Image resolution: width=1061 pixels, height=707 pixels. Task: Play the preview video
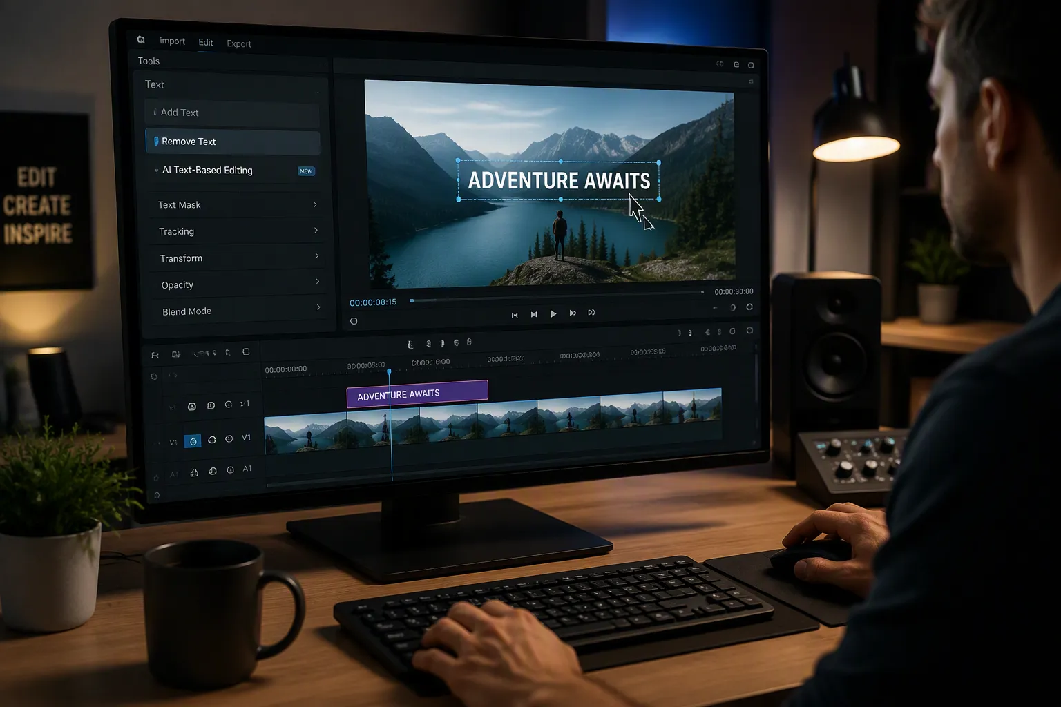click(x=553, y=313)
